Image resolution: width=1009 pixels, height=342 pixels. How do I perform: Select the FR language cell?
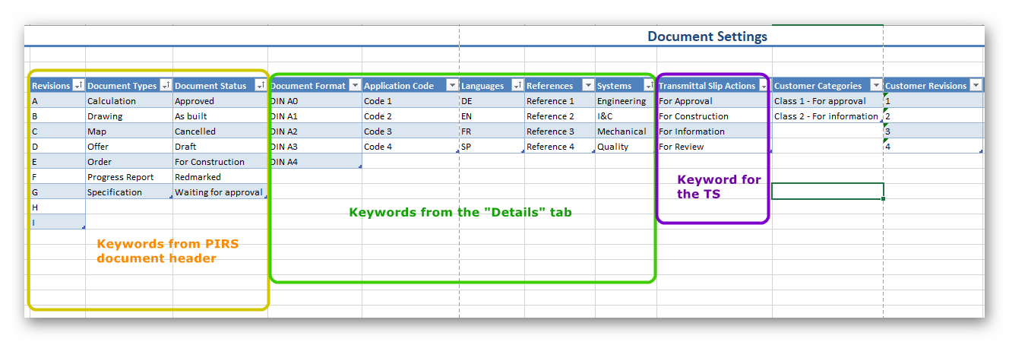coord(492,131)
